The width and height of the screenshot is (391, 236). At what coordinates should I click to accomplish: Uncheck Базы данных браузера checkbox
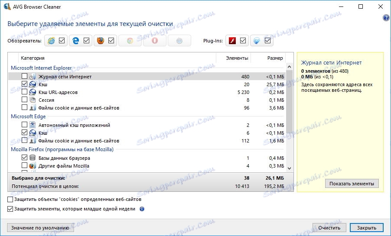point(24,157)
